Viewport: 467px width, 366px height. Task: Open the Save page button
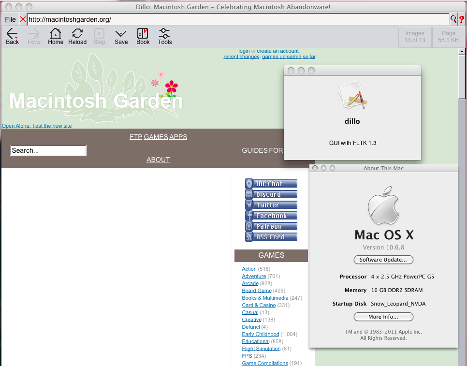(x=121, y=37)
